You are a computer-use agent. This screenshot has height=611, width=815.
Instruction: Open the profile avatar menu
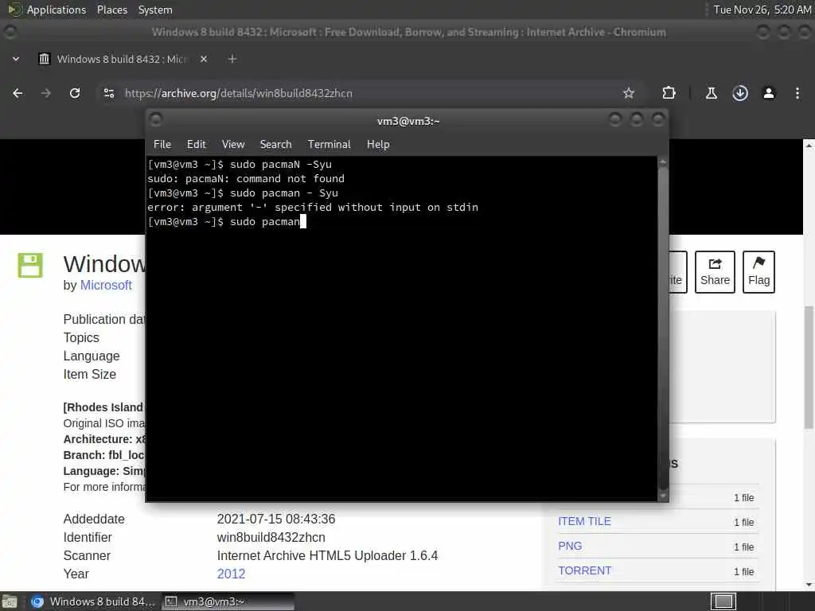pyautogui.click(x=769, y=93)
